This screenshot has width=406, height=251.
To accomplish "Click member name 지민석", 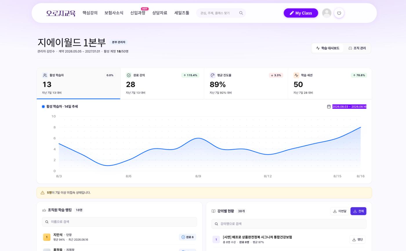I will pyautogui.click(x=58, y=235).
